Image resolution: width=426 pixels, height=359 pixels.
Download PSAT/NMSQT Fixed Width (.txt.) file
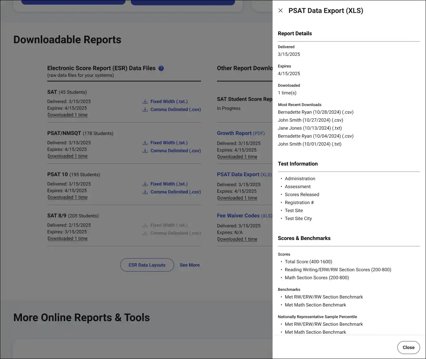click(x=169, y=143)
